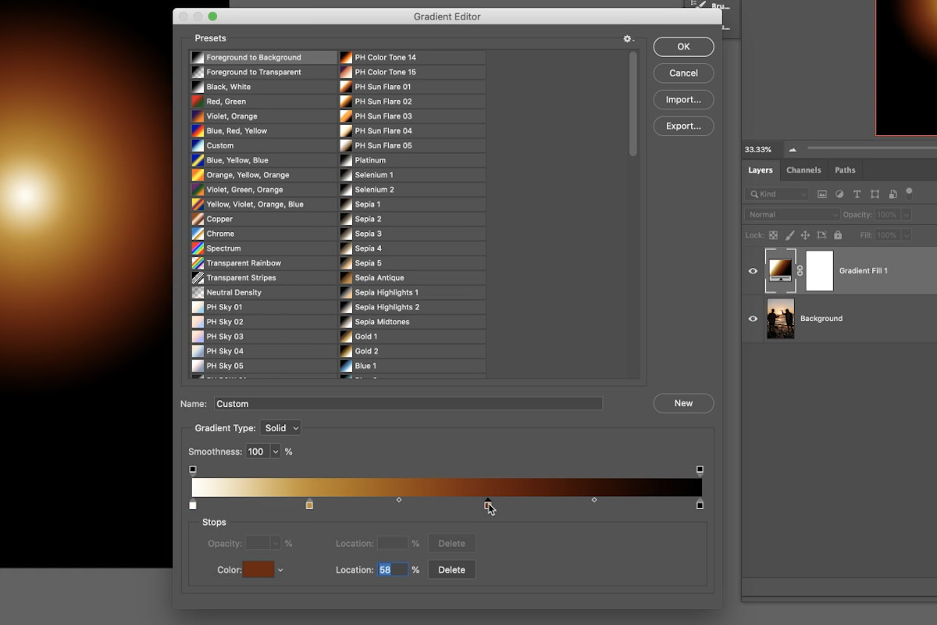
Task: Open the Gradient Type dropdown
Action: pos(281,428)
